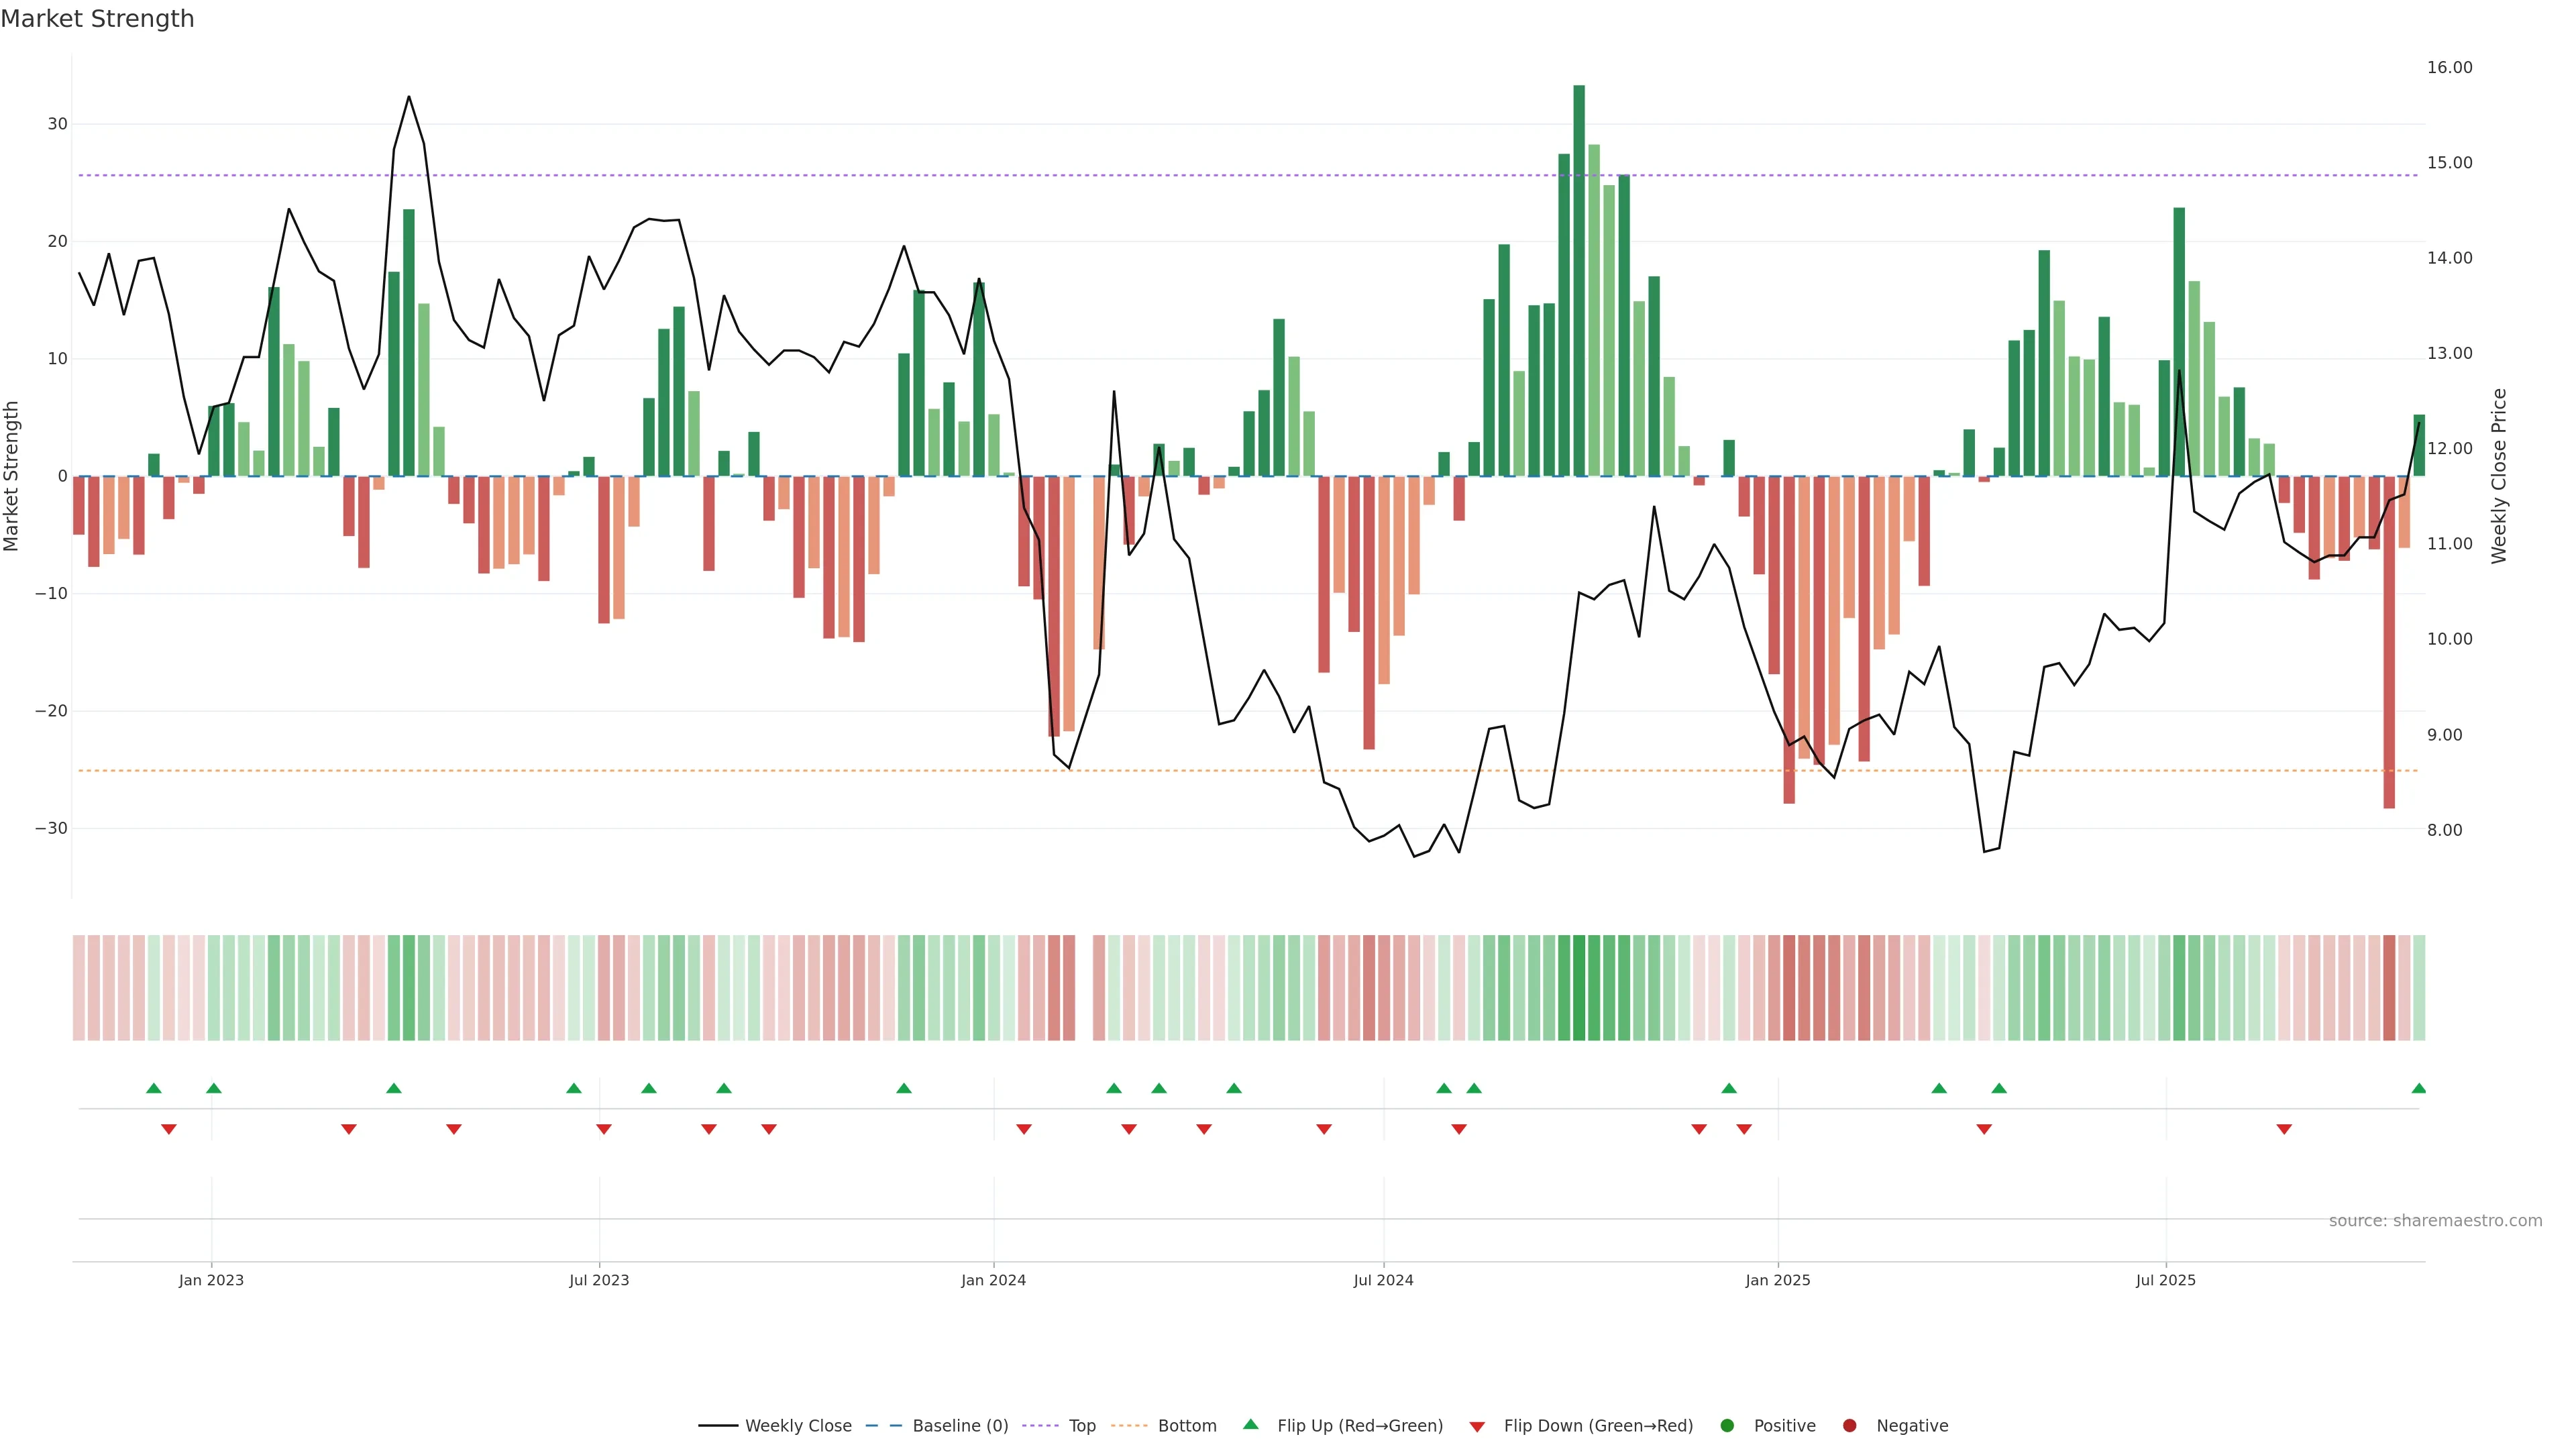The height and width of the screenshot is (1449, 2576).
Task: Click the Negative red circle legend icon
Action: (x=1849, y=1426)
